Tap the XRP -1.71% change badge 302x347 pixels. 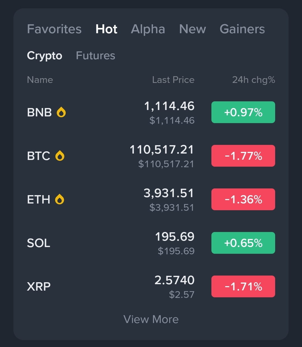click(x=243, y=286)
